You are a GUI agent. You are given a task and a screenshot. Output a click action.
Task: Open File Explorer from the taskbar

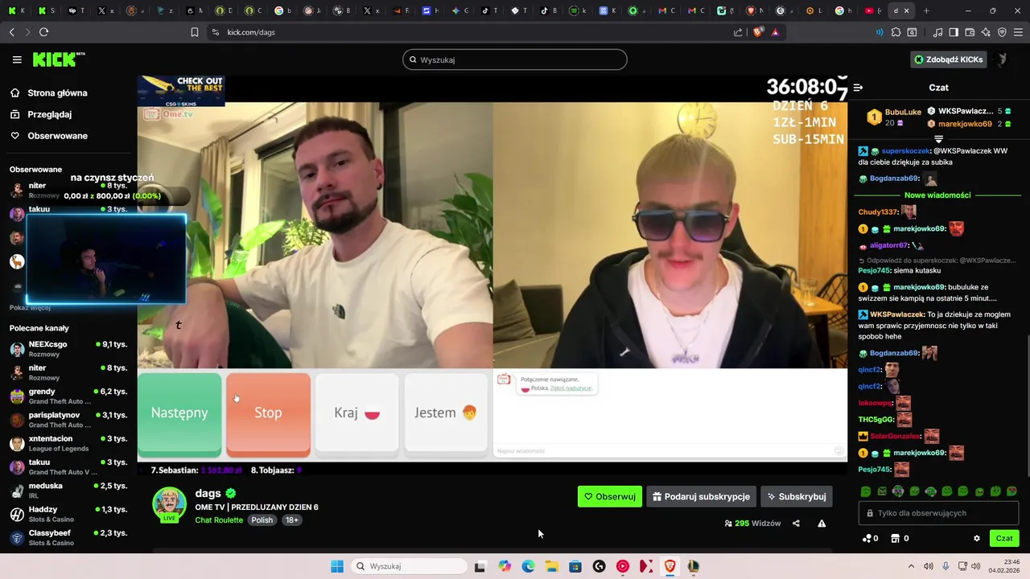coord(551,566)
